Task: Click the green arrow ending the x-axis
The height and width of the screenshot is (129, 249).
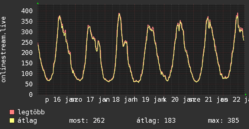Action: [x=246, y=94]
